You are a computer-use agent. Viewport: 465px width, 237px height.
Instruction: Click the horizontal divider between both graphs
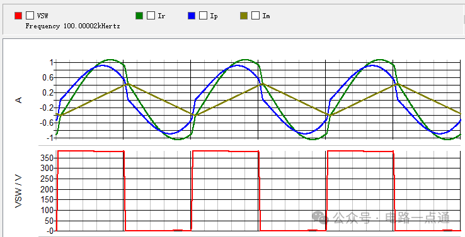251,145
